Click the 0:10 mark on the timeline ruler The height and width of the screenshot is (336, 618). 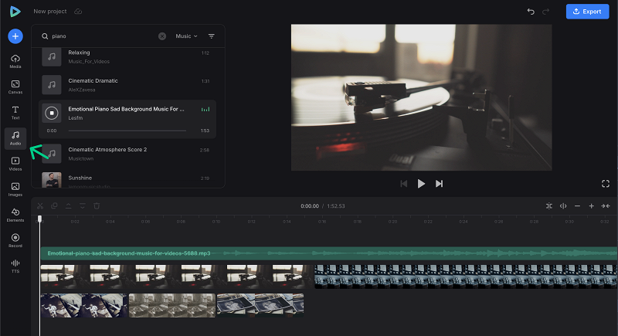coord(216,222)
